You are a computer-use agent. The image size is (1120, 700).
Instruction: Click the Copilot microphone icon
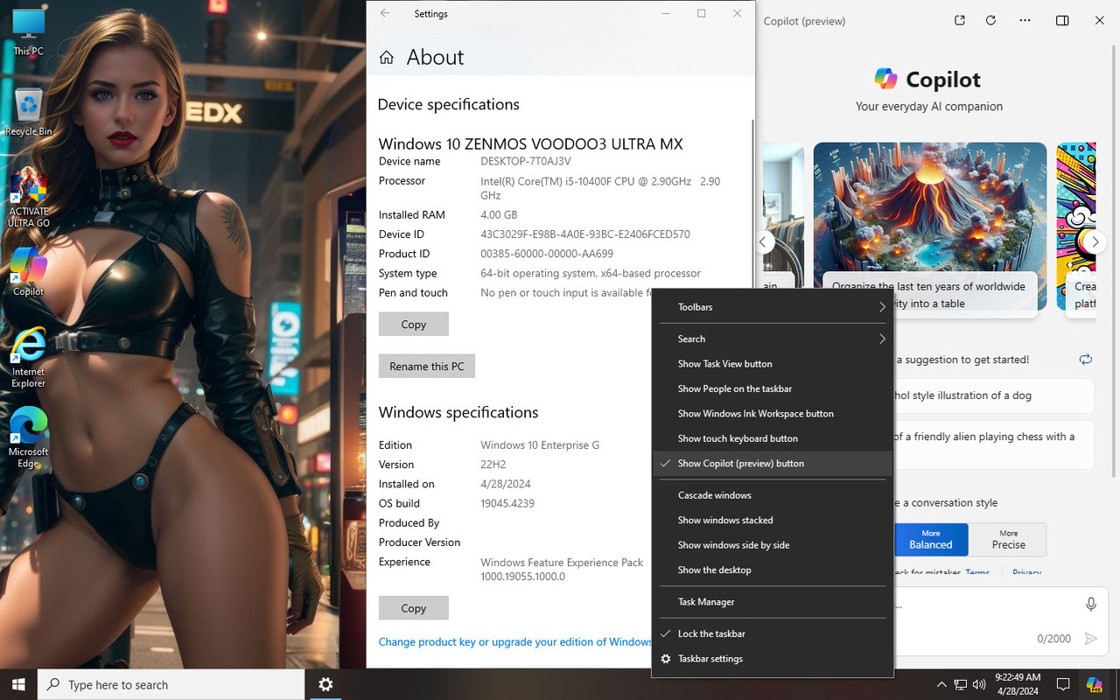[1091, 605]
